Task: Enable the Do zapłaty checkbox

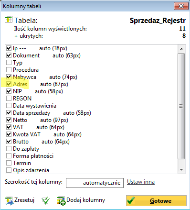Action: tap(9, 149)
